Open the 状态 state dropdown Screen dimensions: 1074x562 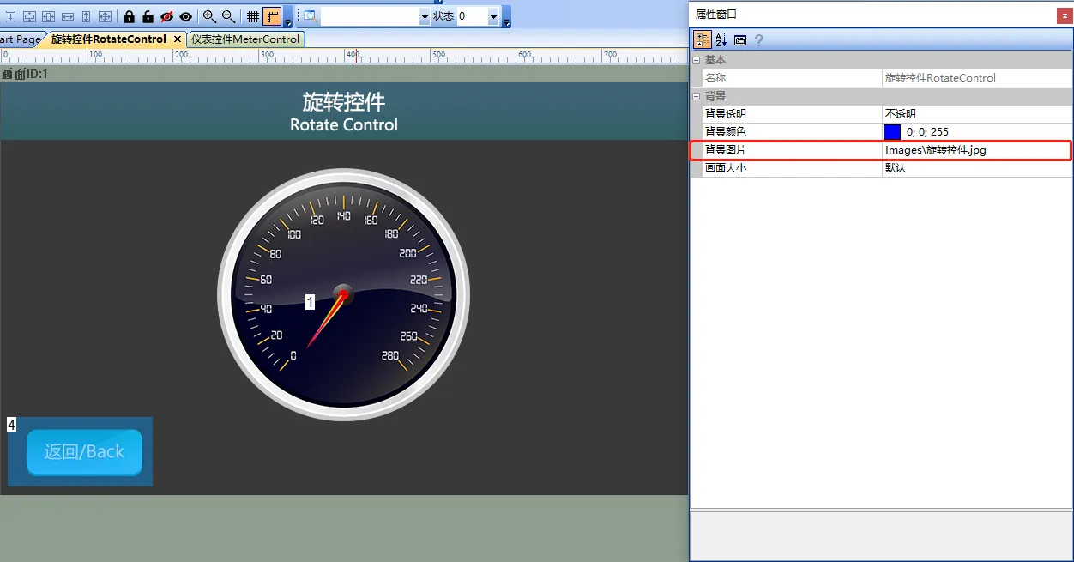(x=493, y=17)
